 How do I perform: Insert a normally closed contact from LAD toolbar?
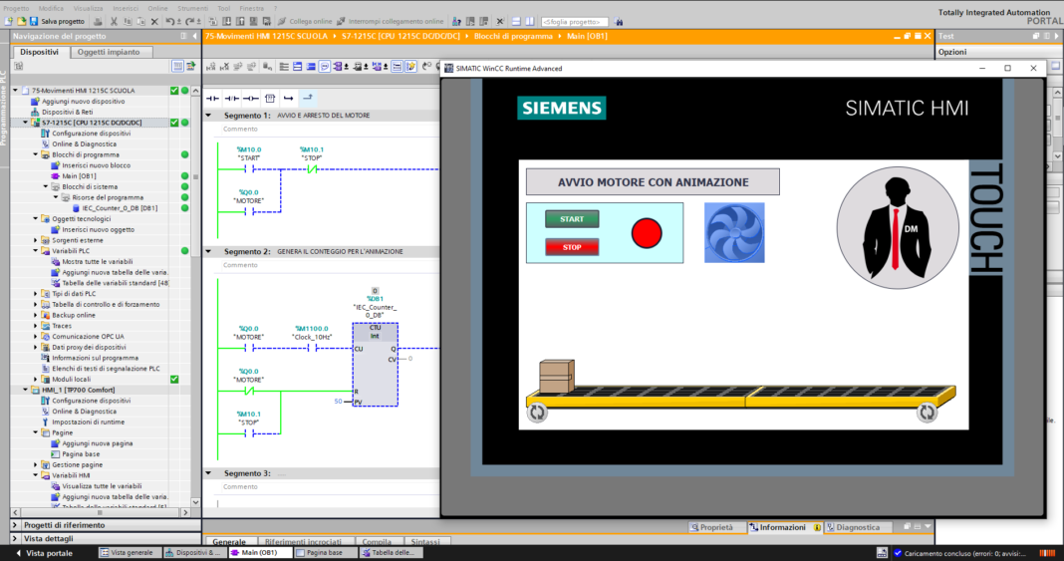point(231,99)
